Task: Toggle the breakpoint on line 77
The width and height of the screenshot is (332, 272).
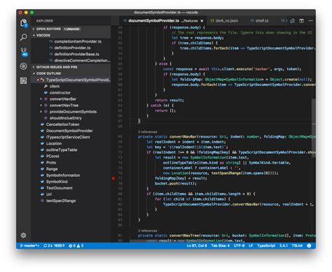Action: (113, 178)
